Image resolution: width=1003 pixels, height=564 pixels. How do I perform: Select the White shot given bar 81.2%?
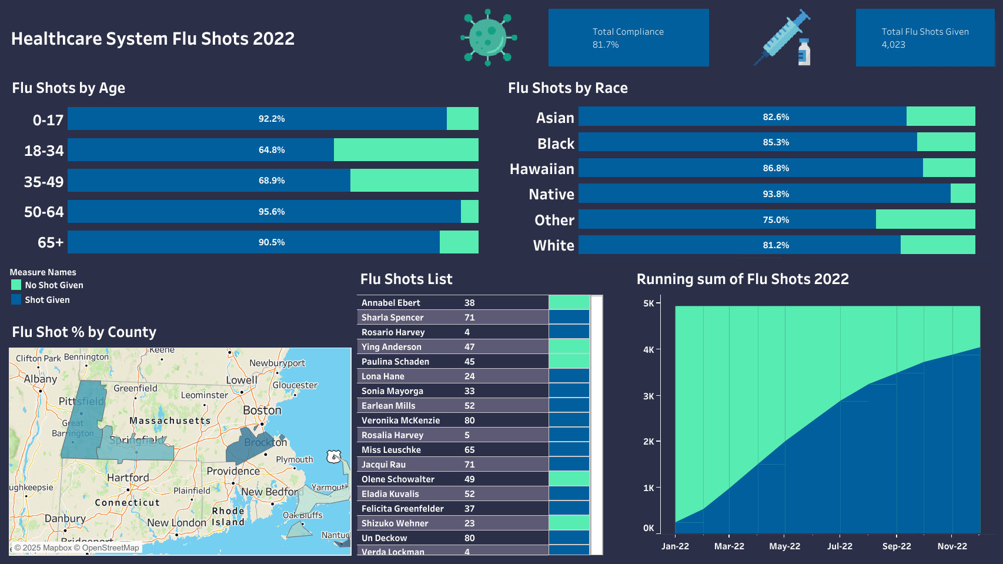(740, 245)
